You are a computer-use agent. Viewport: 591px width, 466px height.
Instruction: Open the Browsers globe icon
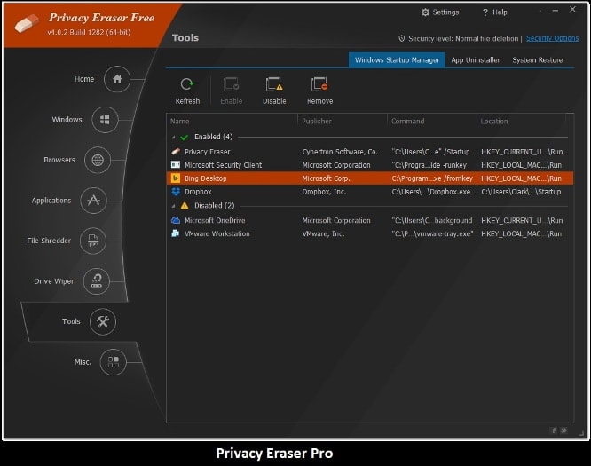point(98,161)
